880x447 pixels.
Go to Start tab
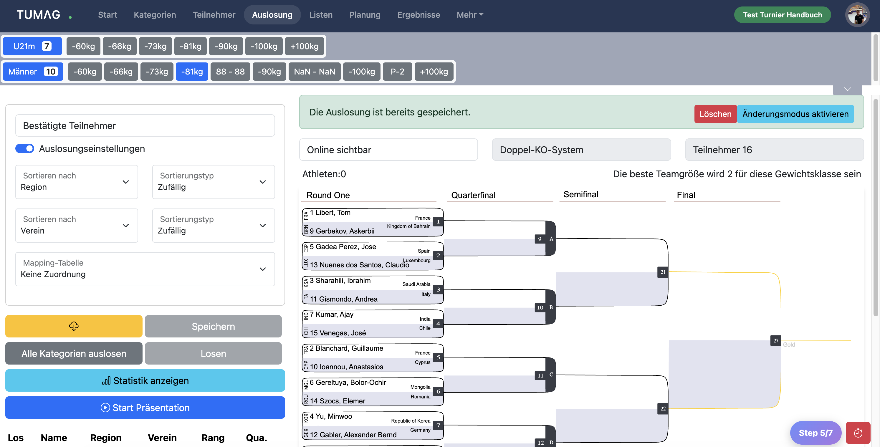click(107, 15)
